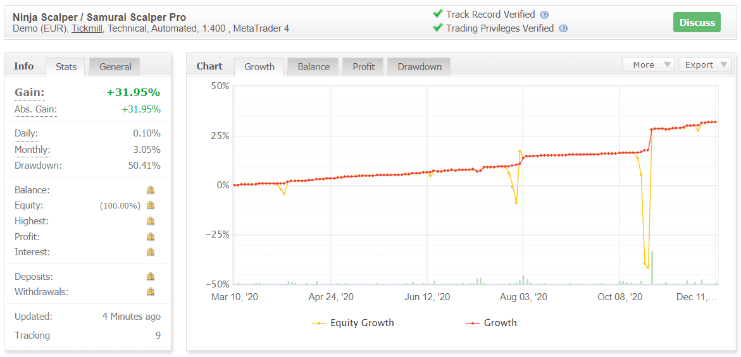Image resolution: width=741 pixels, height=357 pixels.
Task: Switch to the Balance chart tab
Action: click(x=313, y=67)
